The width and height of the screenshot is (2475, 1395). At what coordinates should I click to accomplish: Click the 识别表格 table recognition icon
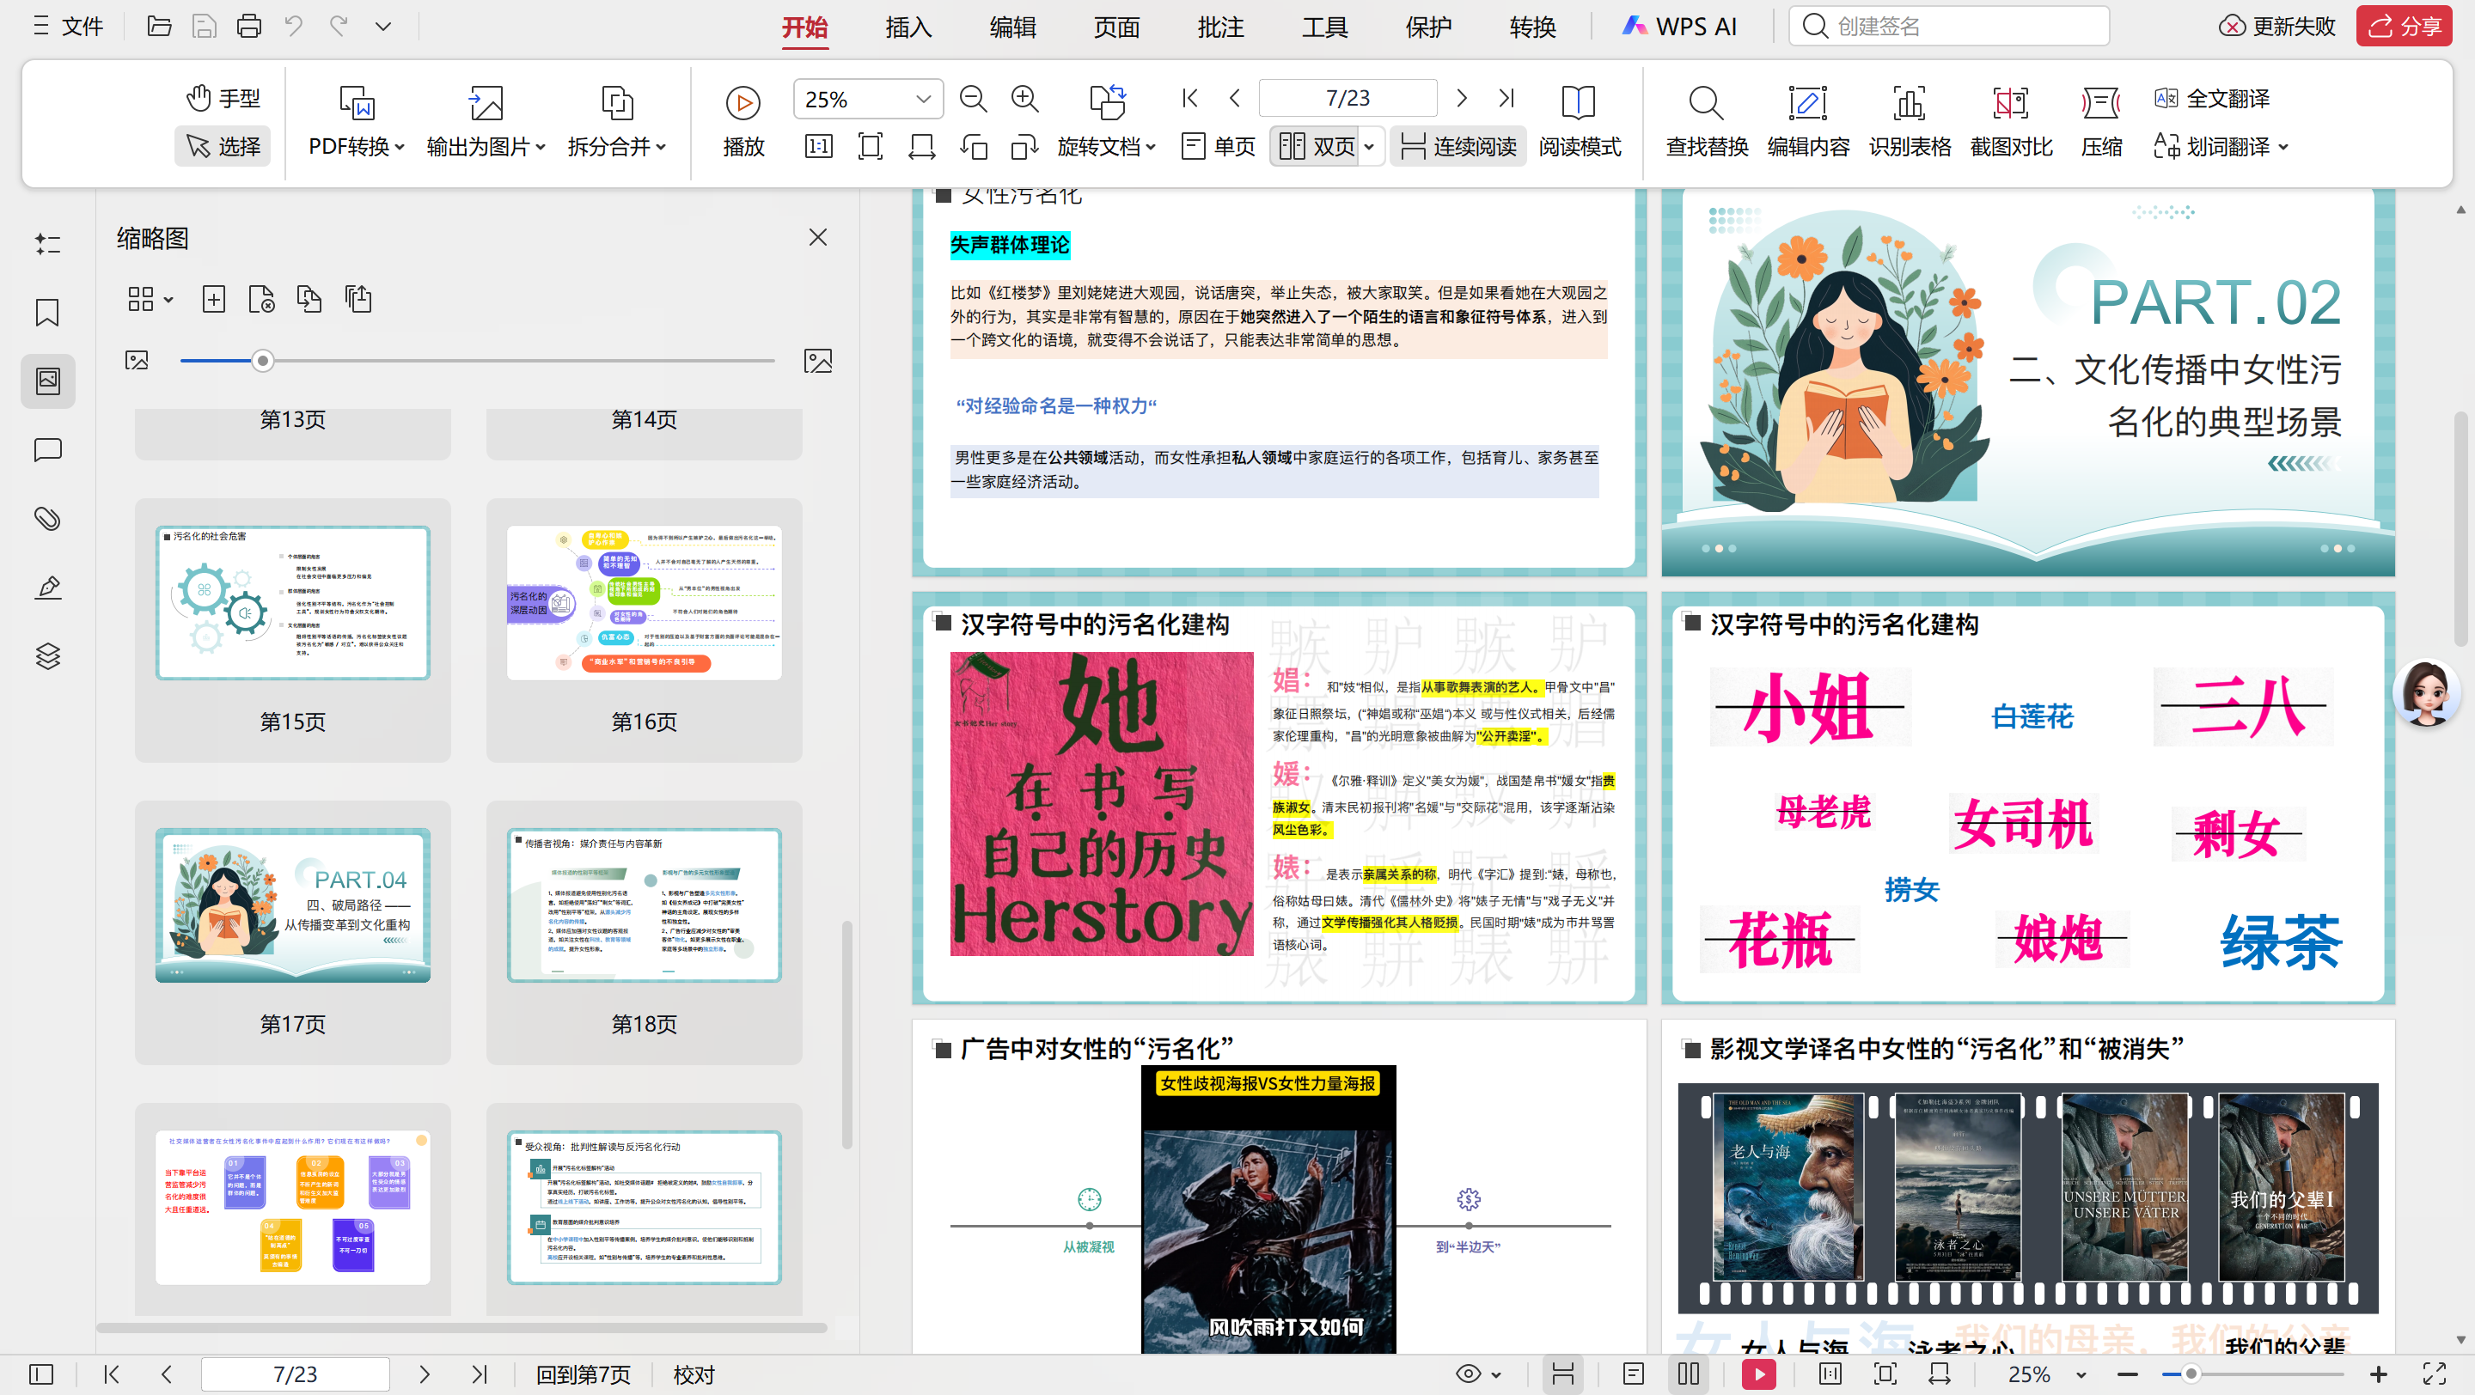(1909, 120)
